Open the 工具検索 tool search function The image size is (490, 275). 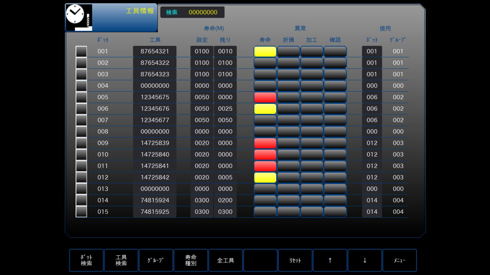121,260
